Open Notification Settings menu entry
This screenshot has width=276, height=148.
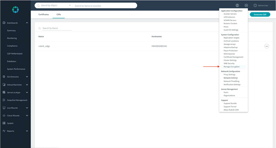coord(232,85)
